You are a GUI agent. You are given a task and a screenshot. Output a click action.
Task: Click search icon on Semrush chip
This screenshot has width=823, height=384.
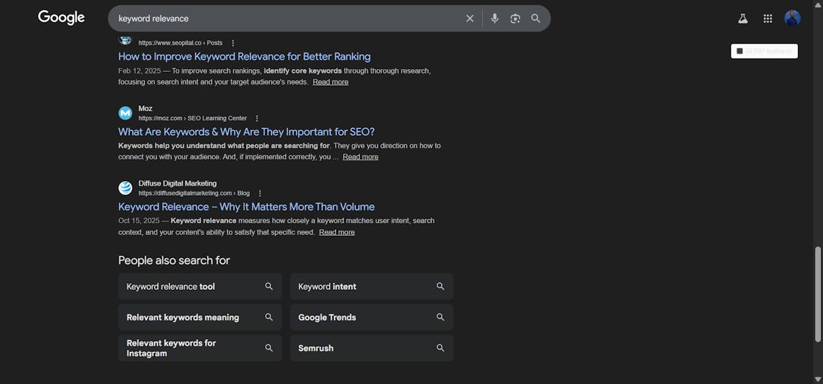[x=441, y=348]
